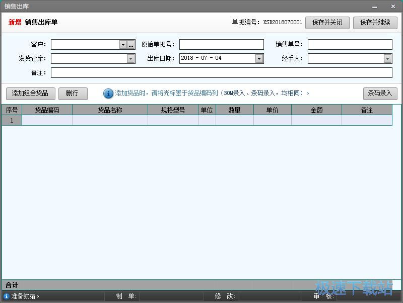Click 单价 column header

coord(273,110)
